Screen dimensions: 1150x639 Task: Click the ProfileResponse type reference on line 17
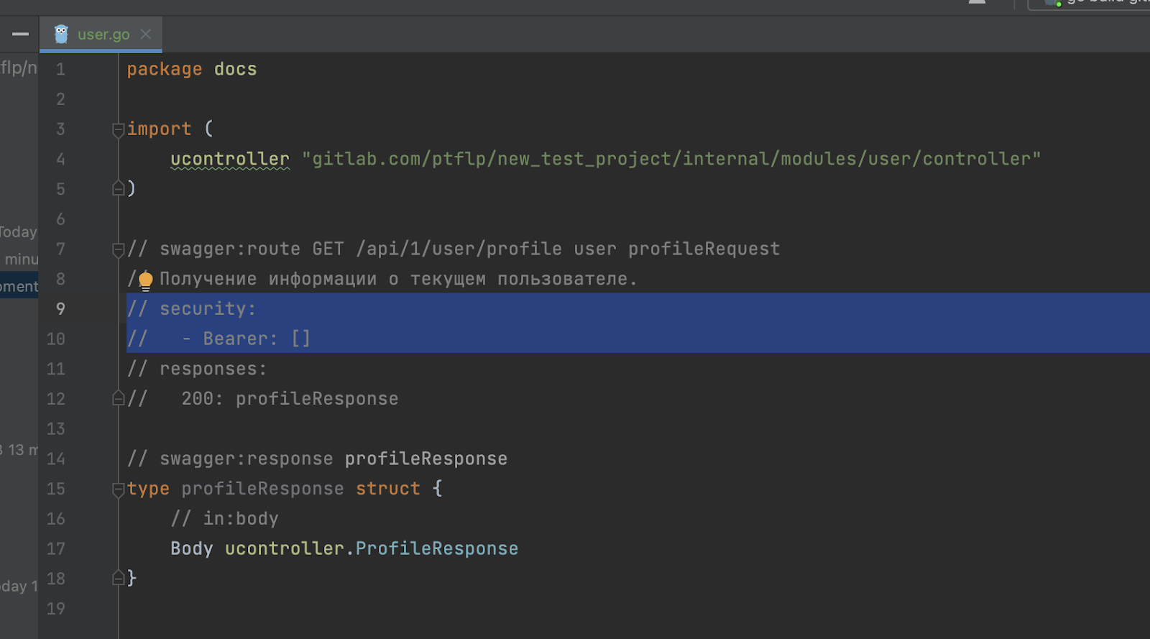click(436, 549)
